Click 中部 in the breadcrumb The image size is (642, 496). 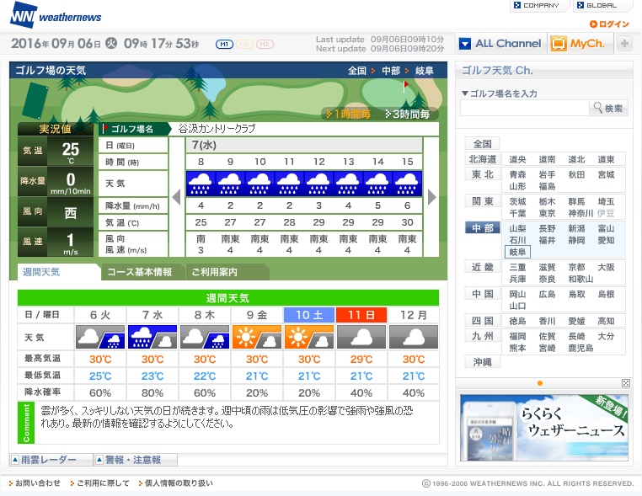391,71
